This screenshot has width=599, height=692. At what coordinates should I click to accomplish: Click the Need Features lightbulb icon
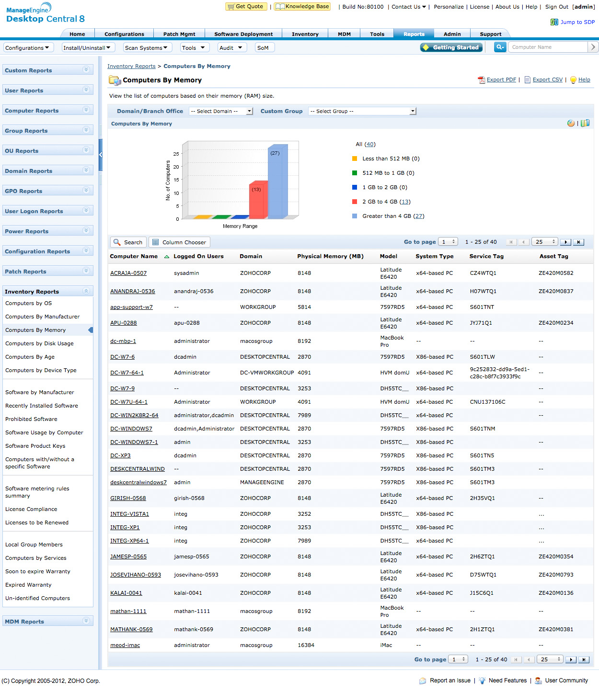click(482, 681)
